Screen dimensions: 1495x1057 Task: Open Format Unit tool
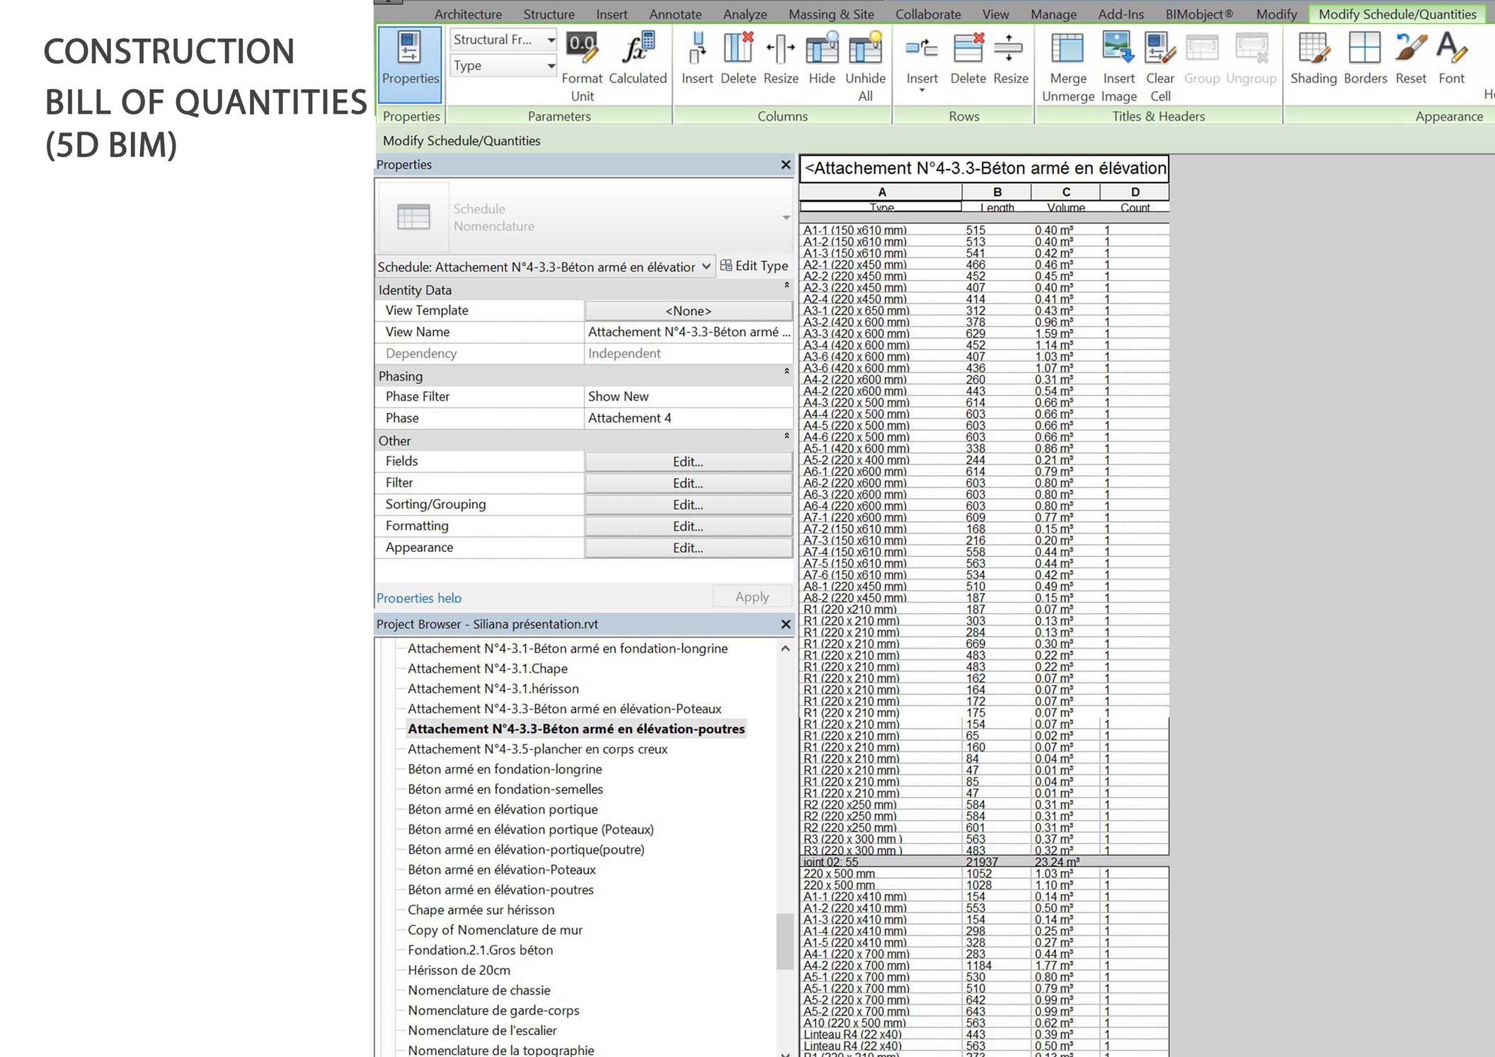[582, 66]
